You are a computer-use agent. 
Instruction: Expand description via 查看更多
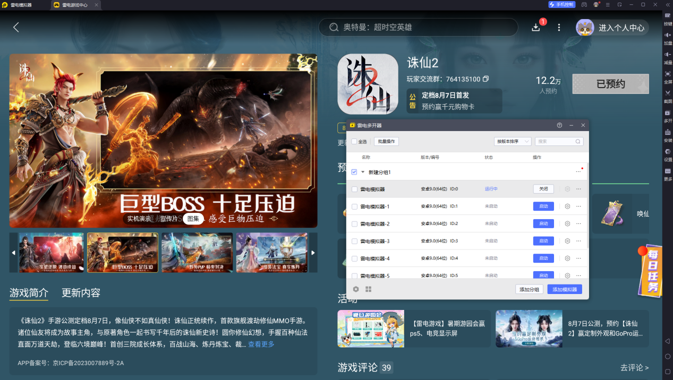(261, 344)
